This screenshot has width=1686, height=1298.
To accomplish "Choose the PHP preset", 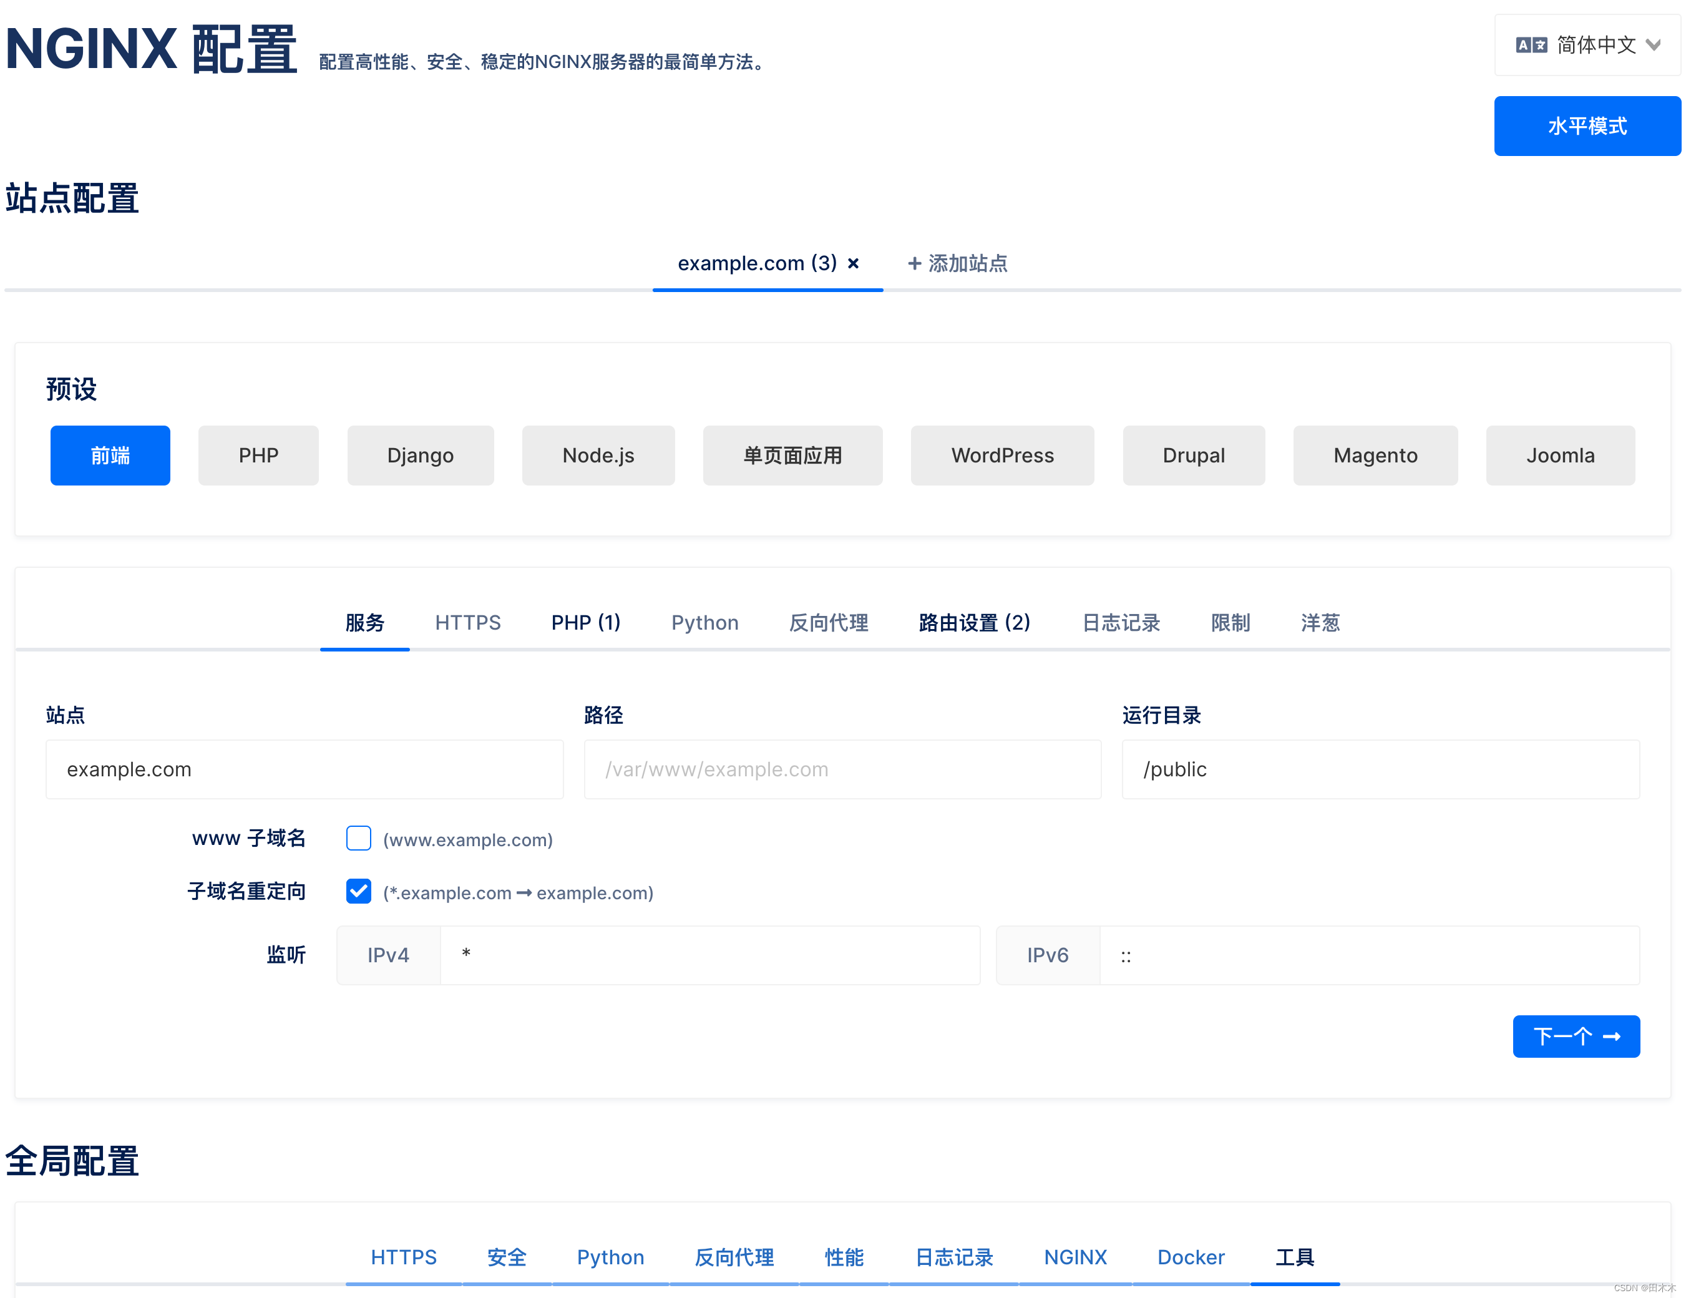I will [258, 456].
